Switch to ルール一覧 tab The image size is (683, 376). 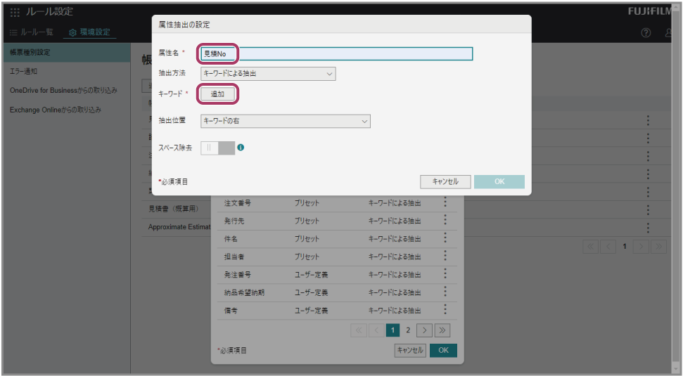click(32, 32)
